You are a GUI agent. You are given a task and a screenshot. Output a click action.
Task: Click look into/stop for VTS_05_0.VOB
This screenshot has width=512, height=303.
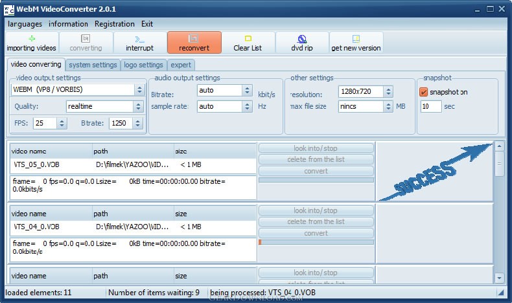[316, 148]
